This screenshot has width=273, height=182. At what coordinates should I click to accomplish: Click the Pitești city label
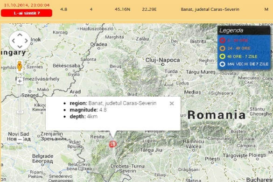pos(212,159)
